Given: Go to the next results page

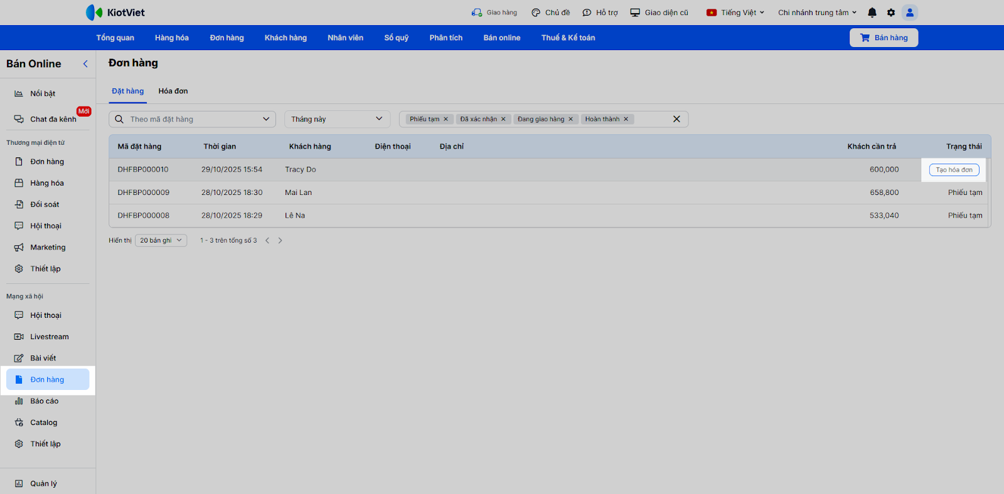Looking at the screenshot, I should tap(280, 241).
